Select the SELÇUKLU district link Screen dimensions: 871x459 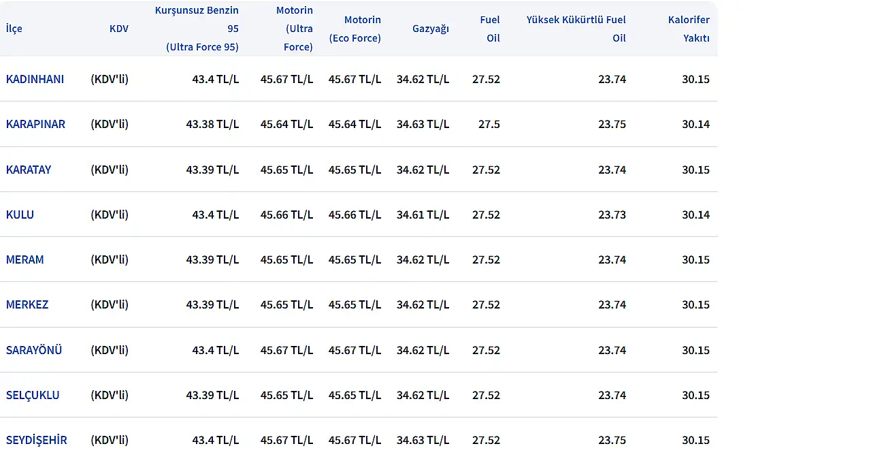click(x=33, y=395)
